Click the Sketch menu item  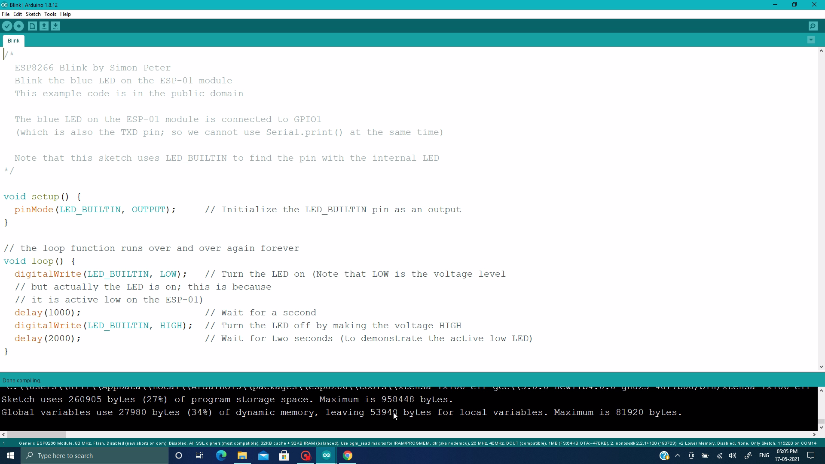click(33, 14)
